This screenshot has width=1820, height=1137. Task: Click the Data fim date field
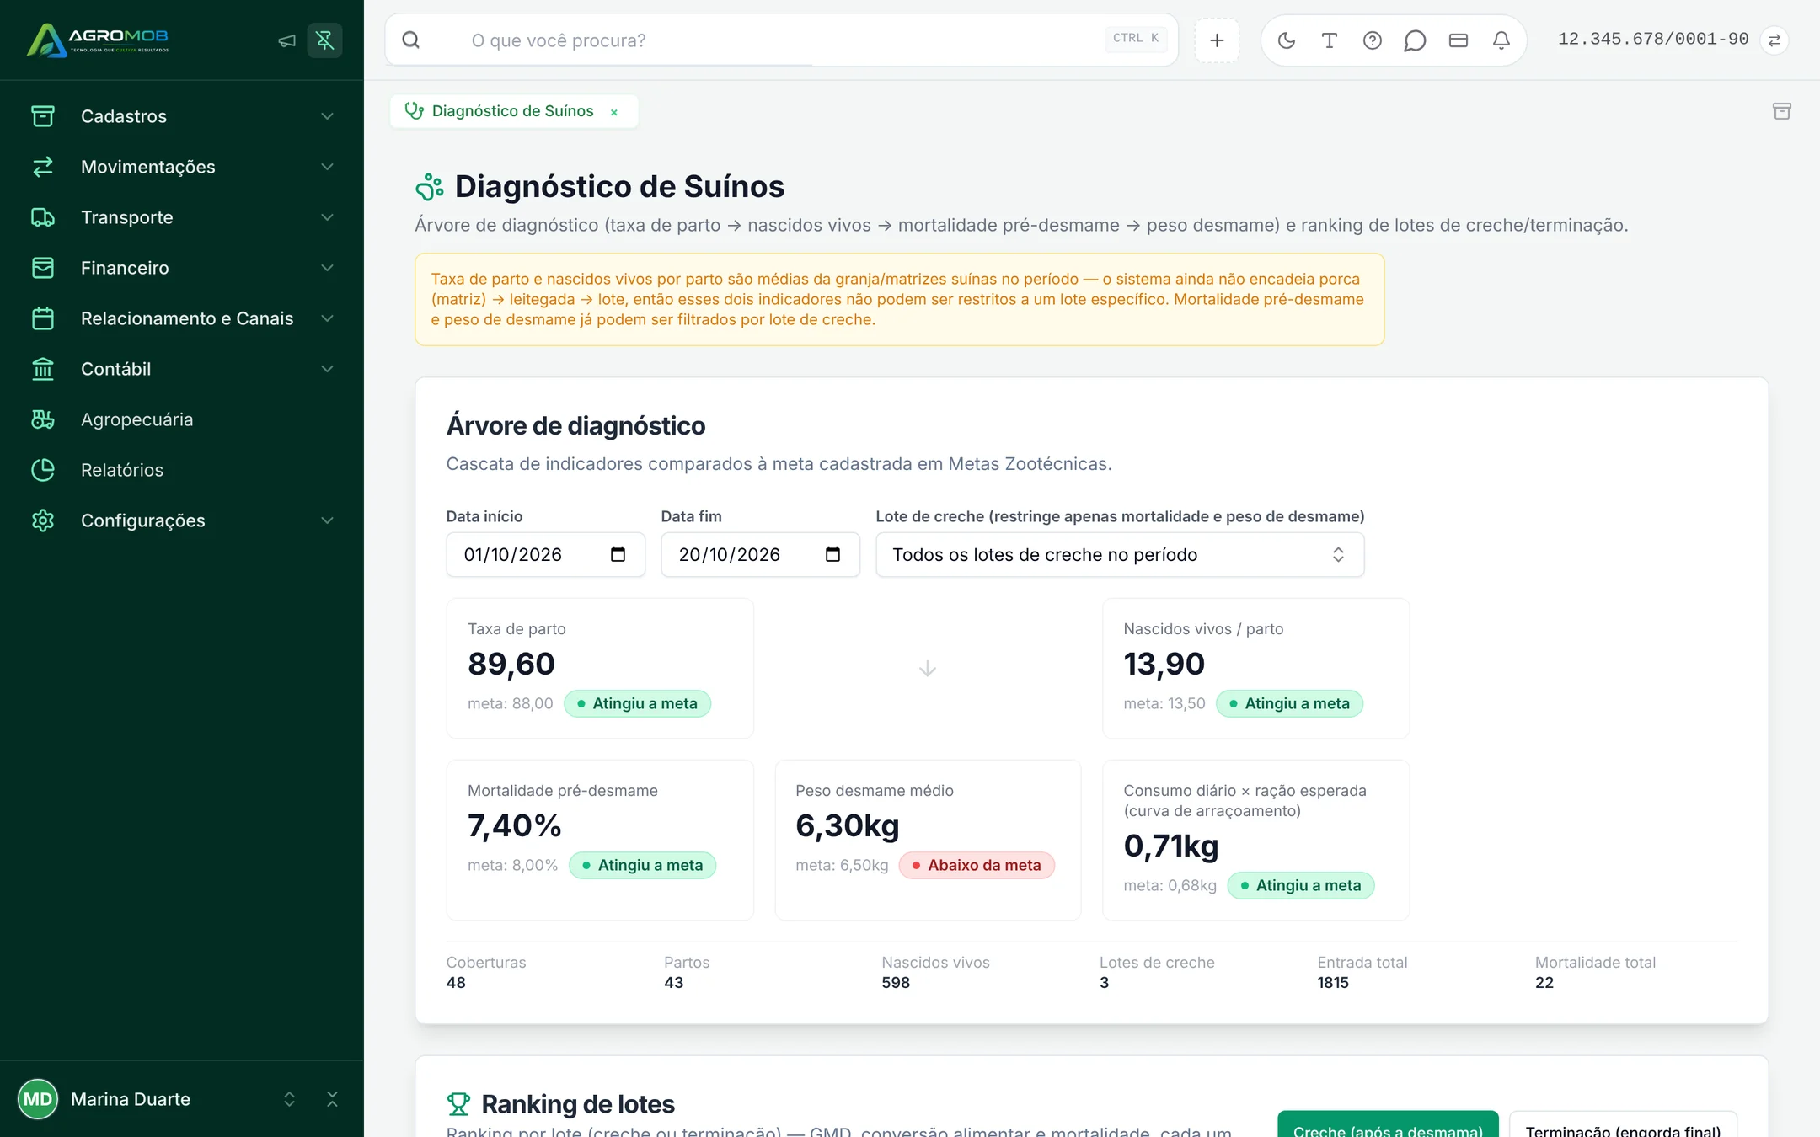click(760, 554)
